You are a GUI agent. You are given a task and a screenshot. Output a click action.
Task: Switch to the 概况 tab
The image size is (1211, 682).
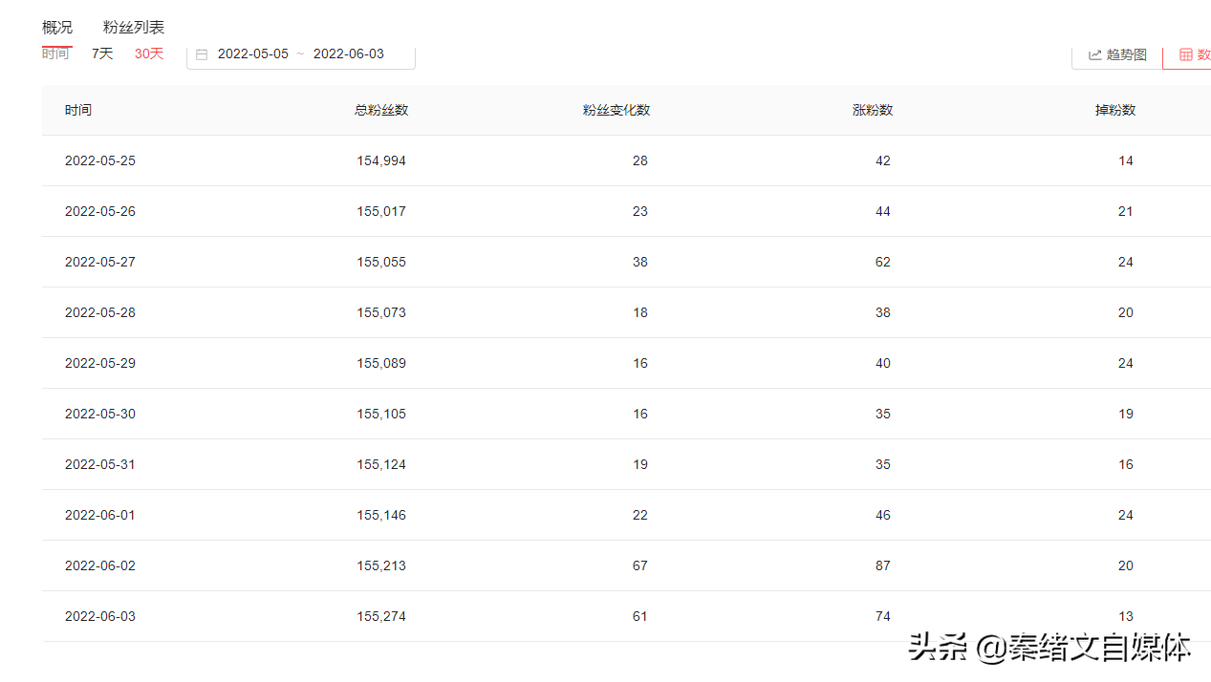(57, 28)
